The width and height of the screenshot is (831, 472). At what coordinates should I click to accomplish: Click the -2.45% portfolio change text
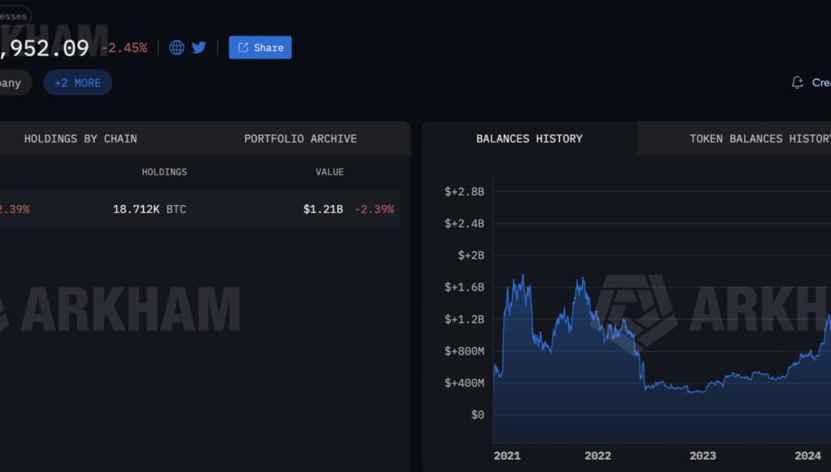[x=124, y=48]
